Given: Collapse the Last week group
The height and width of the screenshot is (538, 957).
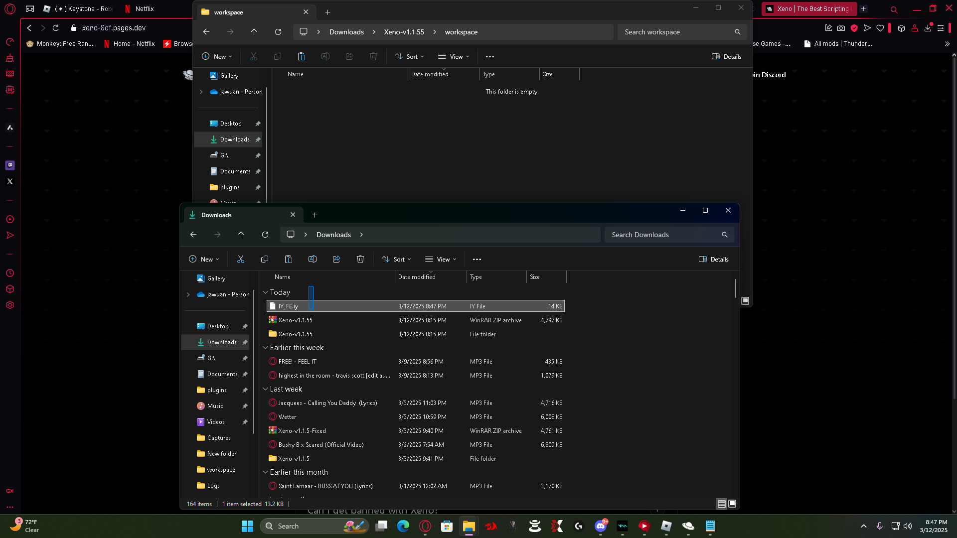Looking at the screenshot, I should [265, 389].
